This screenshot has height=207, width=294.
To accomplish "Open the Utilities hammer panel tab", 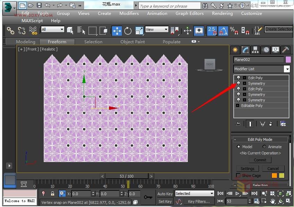I will (285, 50).
